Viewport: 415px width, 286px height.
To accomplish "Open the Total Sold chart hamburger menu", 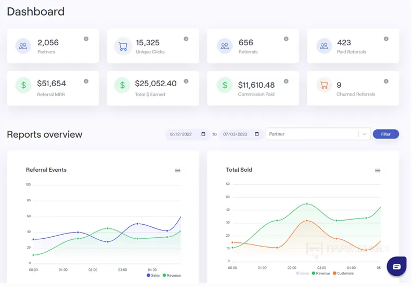I will [x=378, y=171].
